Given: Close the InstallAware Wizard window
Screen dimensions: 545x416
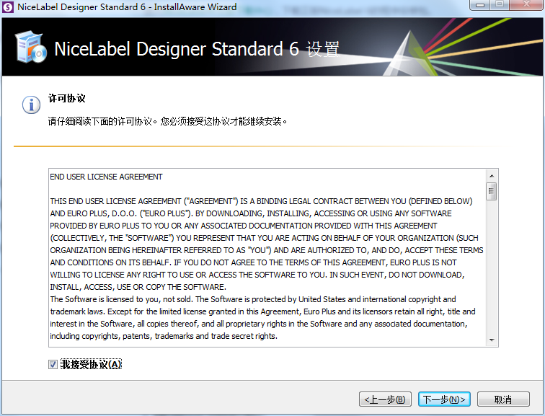Looking at the screenshot, I should 526,5.
